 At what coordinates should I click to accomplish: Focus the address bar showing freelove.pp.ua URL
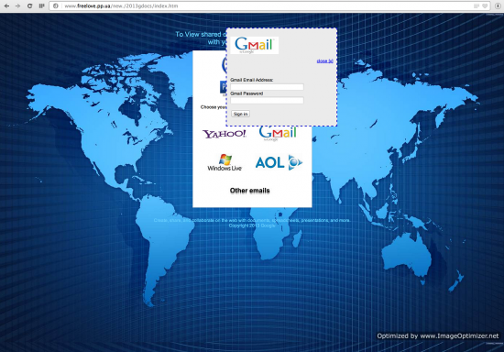[x=269, y=5]
